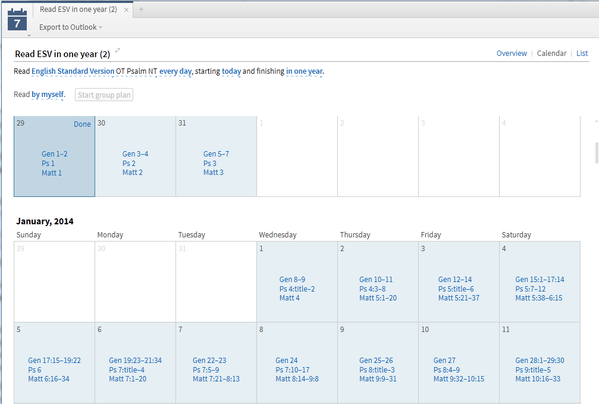Open the OT Psalm NT passage selector
The width and height of the screenshot is (599, 404).
[x=136, y=71]
